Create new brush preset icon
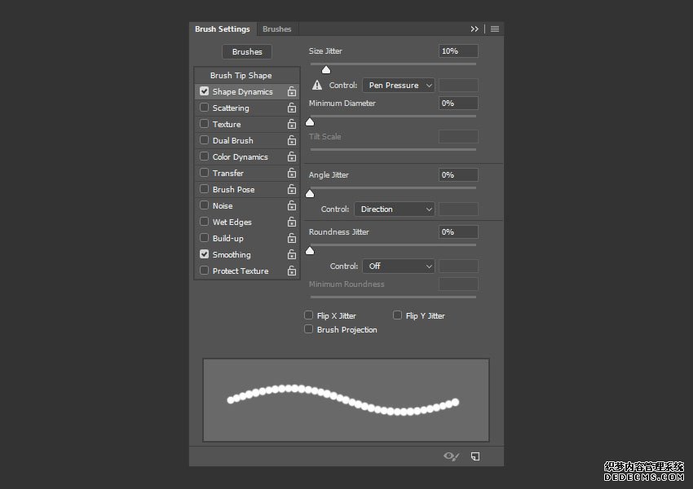Viewport: 693px width, 489px height. 475,456
